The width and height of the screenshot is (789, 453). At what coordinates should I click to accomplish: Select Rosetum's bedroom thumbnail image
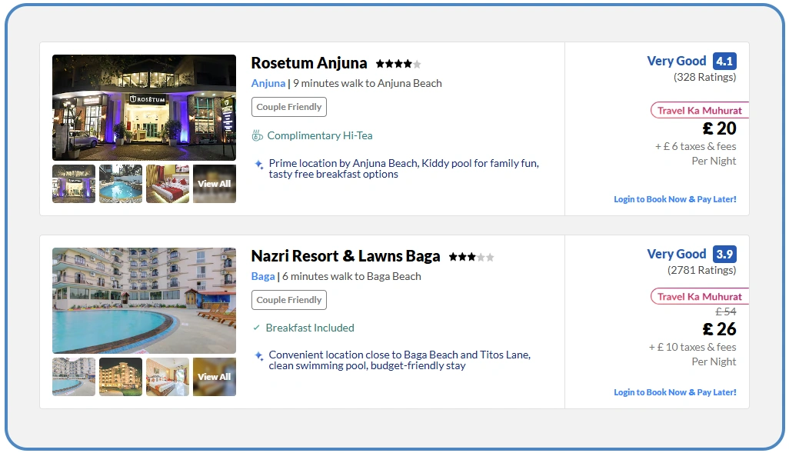pos(168,184)
